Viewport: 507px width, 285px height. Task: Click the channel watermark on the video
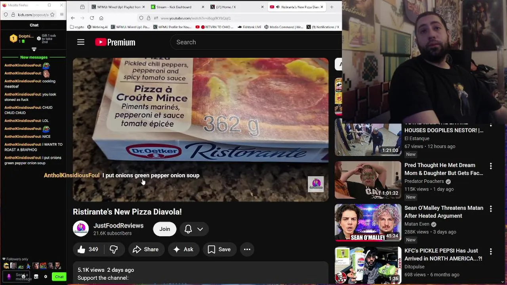(x=316, y=184)
